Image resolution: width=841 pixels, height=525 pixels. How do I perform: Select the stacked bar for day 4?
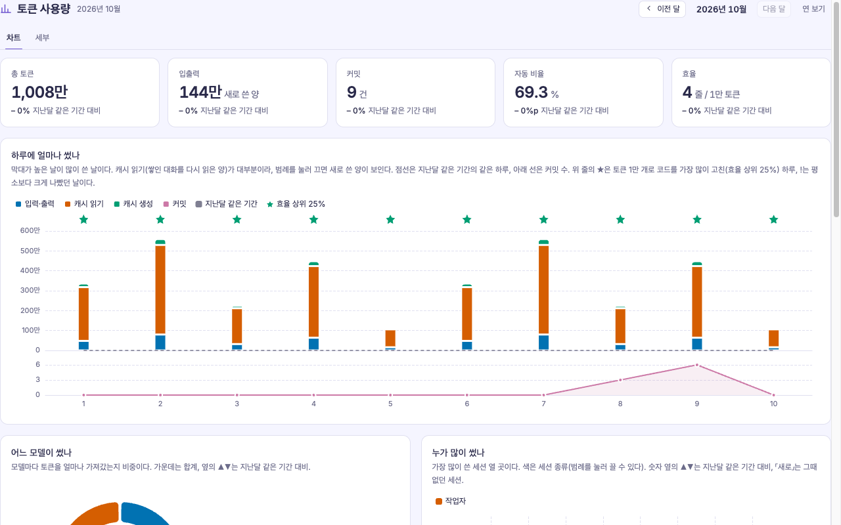(313, 306)
